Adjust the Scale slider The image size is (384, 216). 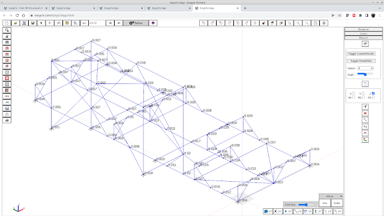coord(365,74)
